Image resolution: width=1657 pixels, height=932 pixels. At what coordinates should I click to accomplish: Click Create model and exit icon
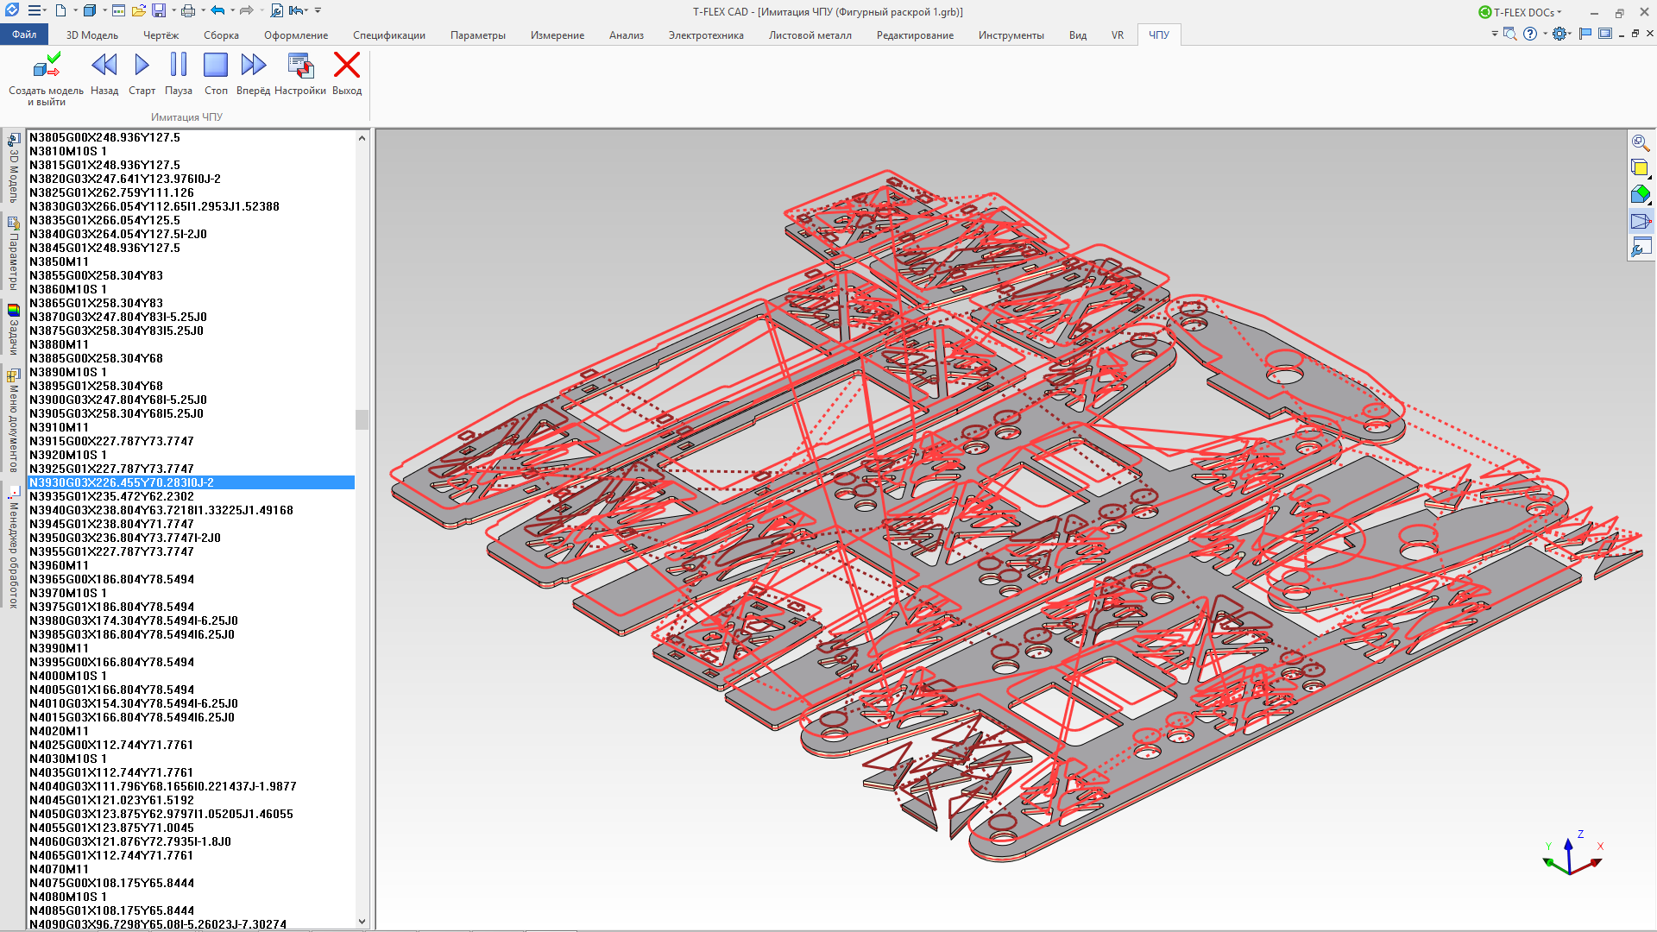click(x=47, y=65)
